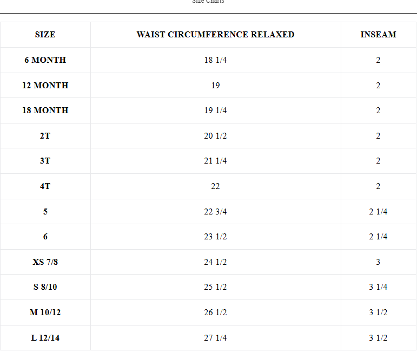The width and height of the screenshot is (417, 358).
Task: Select waist value 20 1/2
Action: tap(215, 136)
